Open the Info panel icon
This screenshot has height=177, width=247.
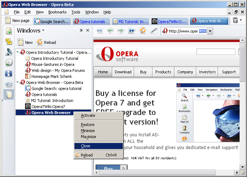pos(9,74)
